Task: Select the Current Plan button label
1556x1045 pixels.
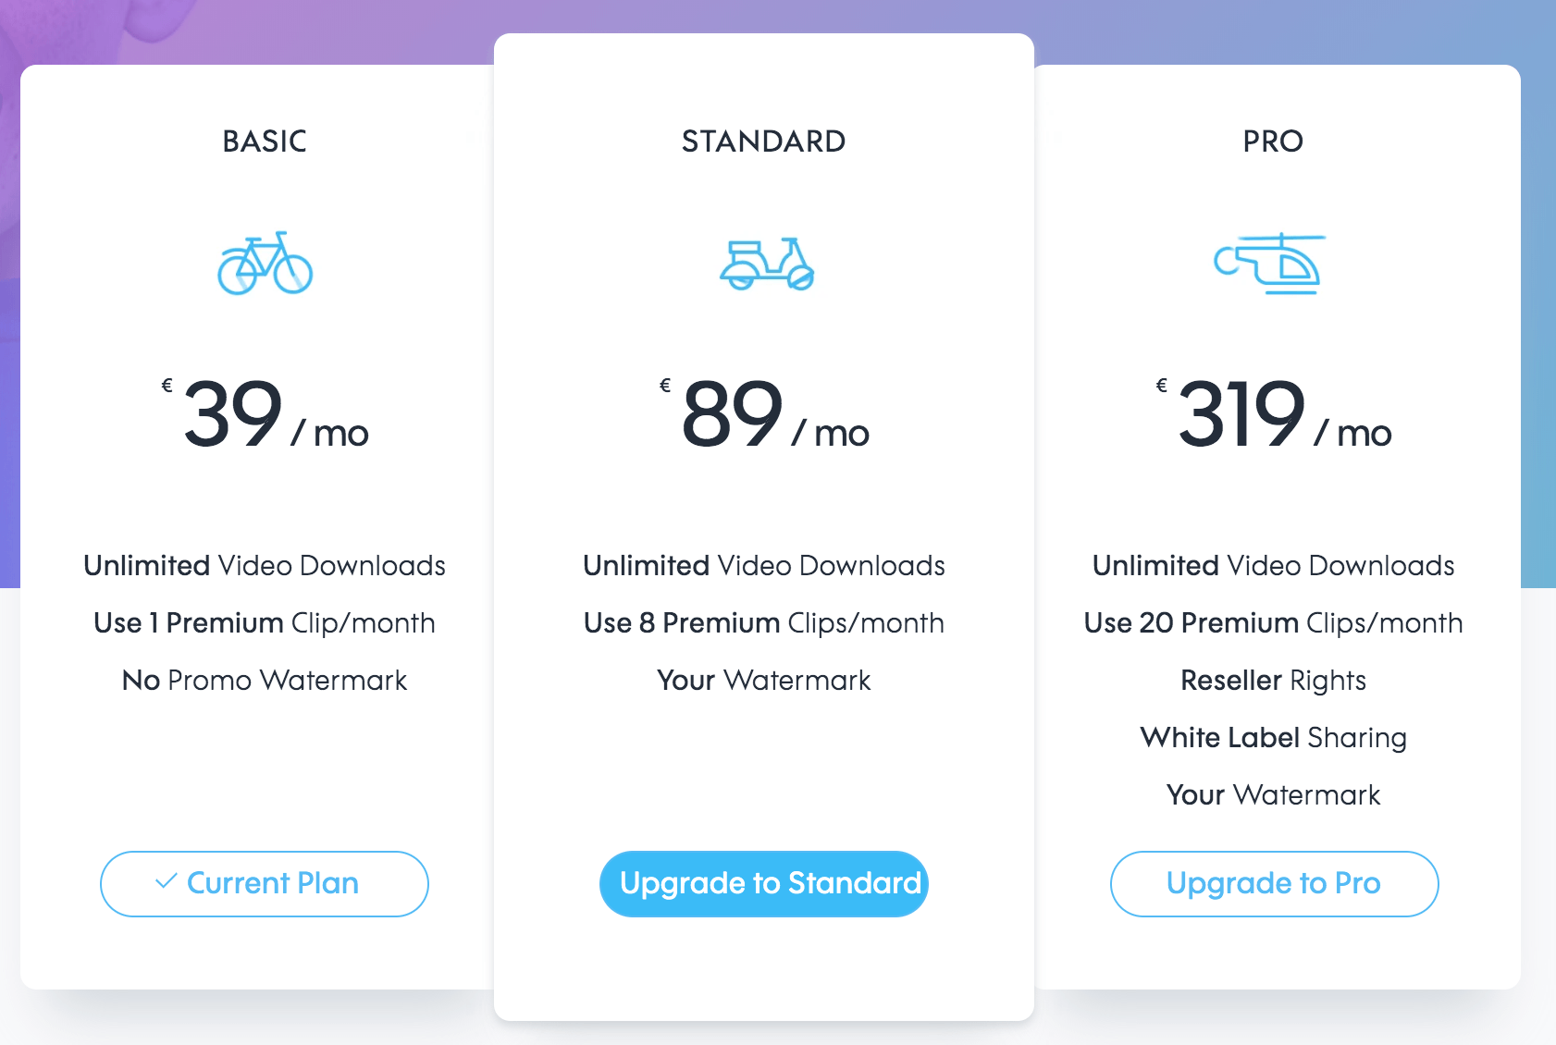Action: click(273, 883)
